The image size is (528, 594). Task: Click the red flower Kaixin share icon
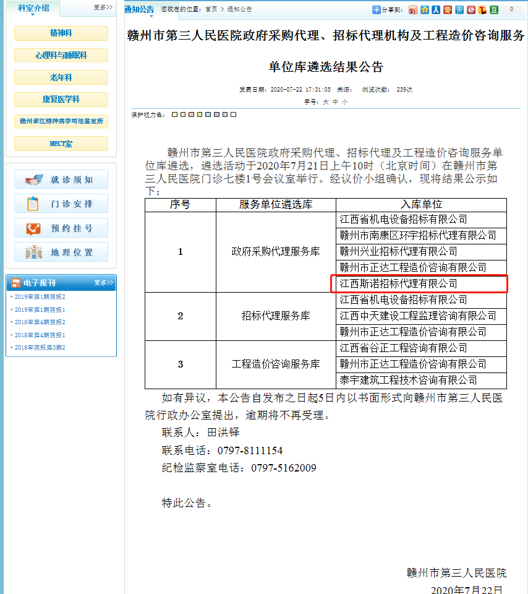tap(448, 10)
